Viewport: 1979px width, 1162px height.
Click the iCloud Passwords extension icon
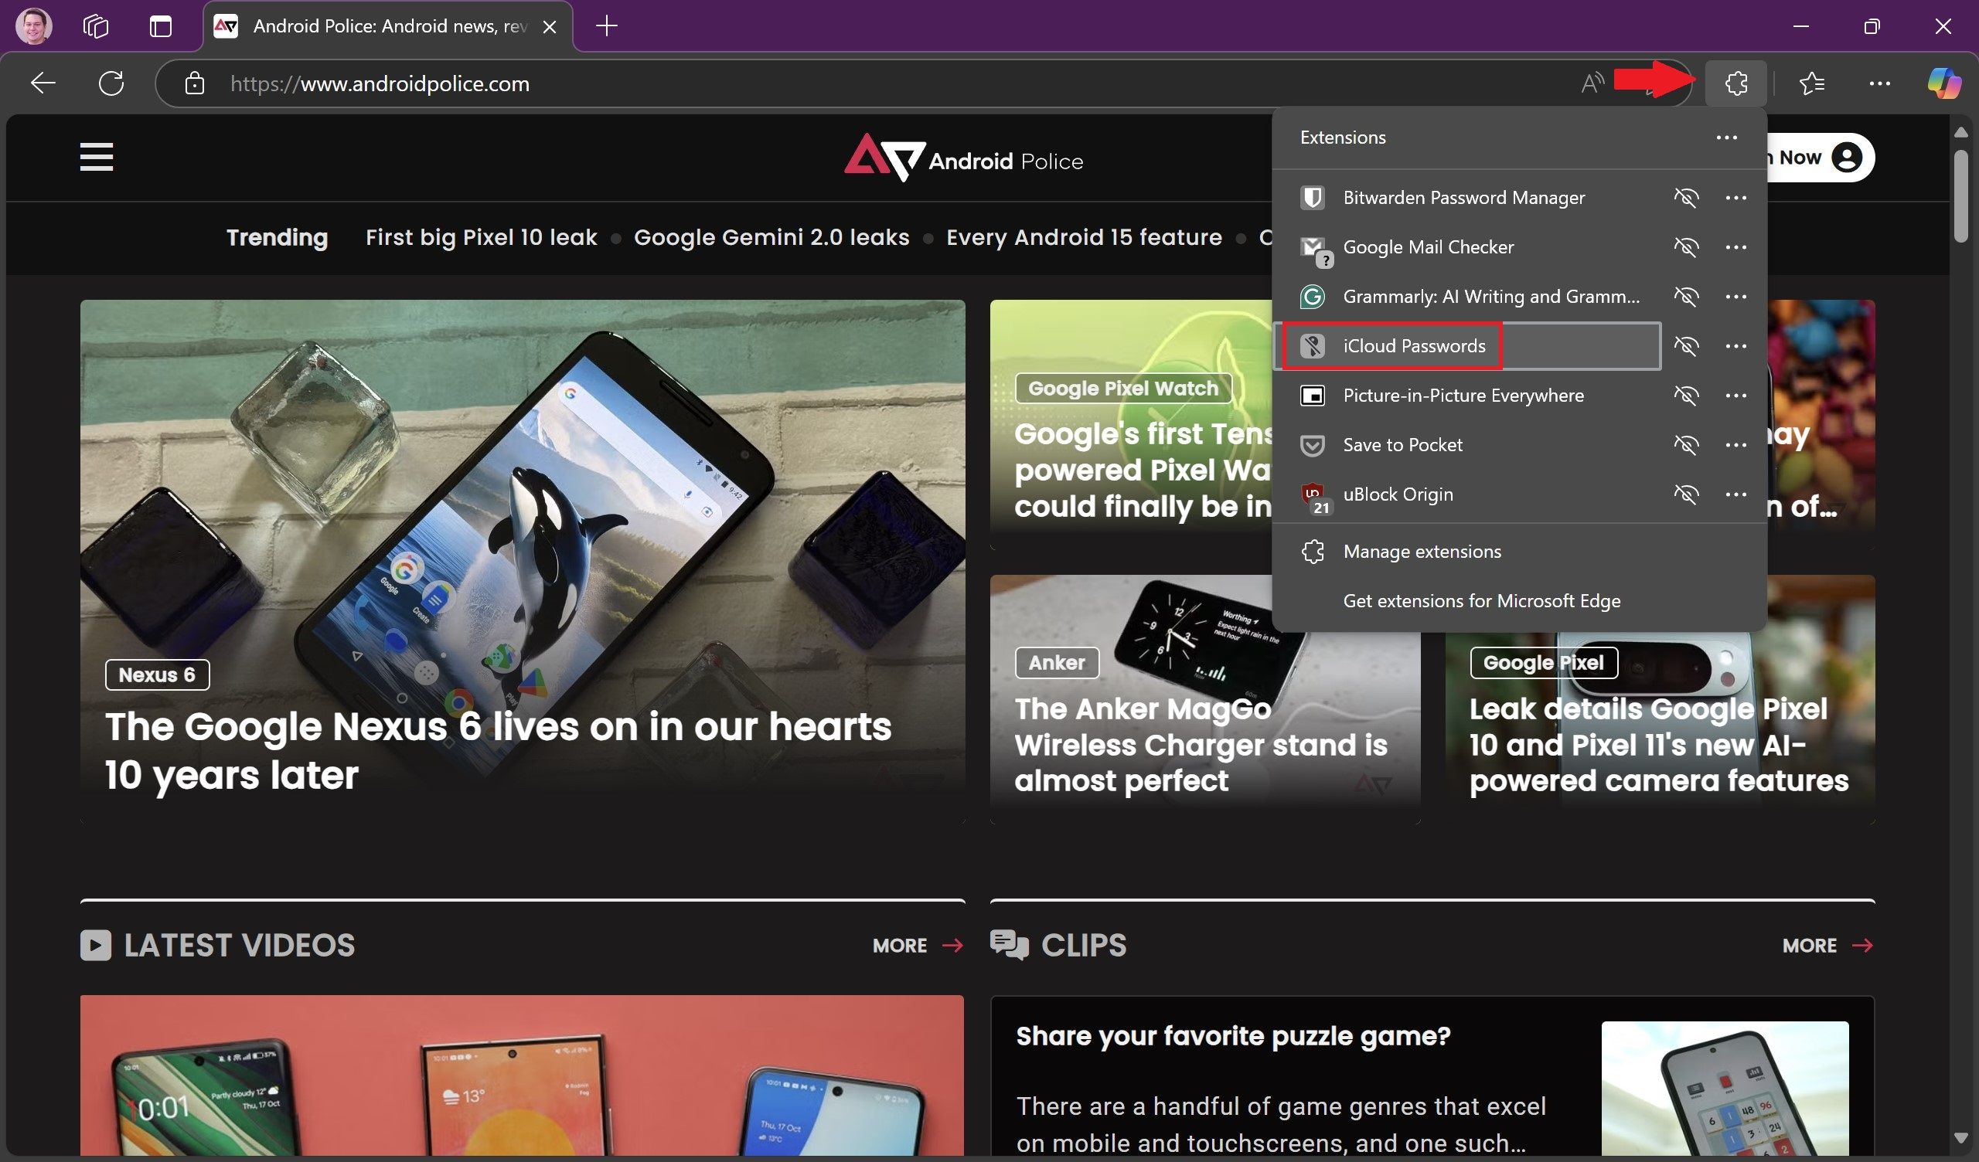click(1313, 345)
